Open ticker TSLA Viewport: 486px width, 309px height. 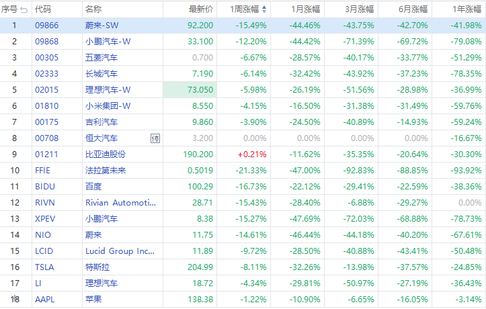click(x=43, y=267)
